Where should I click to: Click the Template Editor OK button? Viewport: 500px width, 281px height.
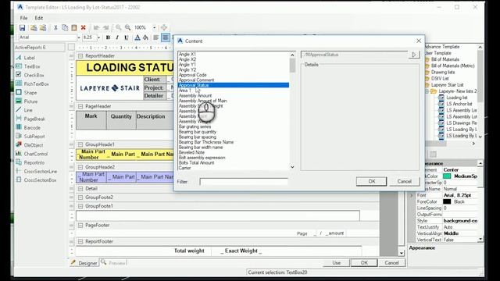tap(364, 263)
